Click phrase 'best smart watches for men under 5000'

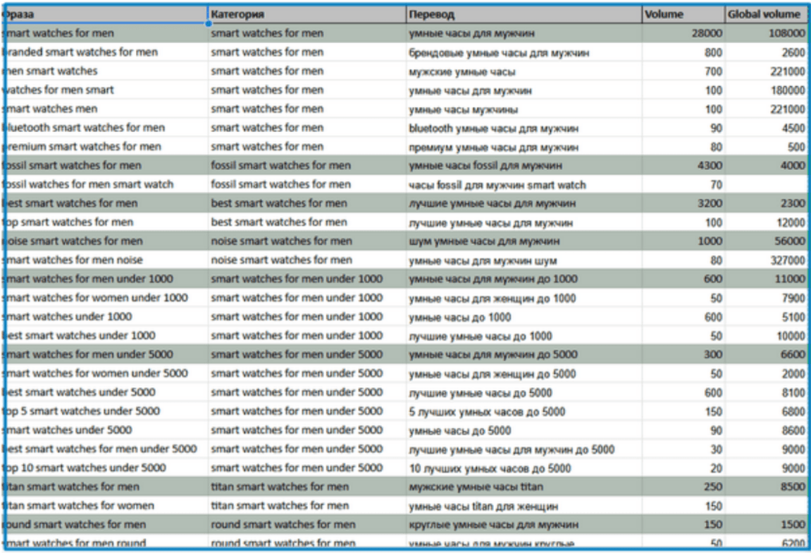[106, 449]
